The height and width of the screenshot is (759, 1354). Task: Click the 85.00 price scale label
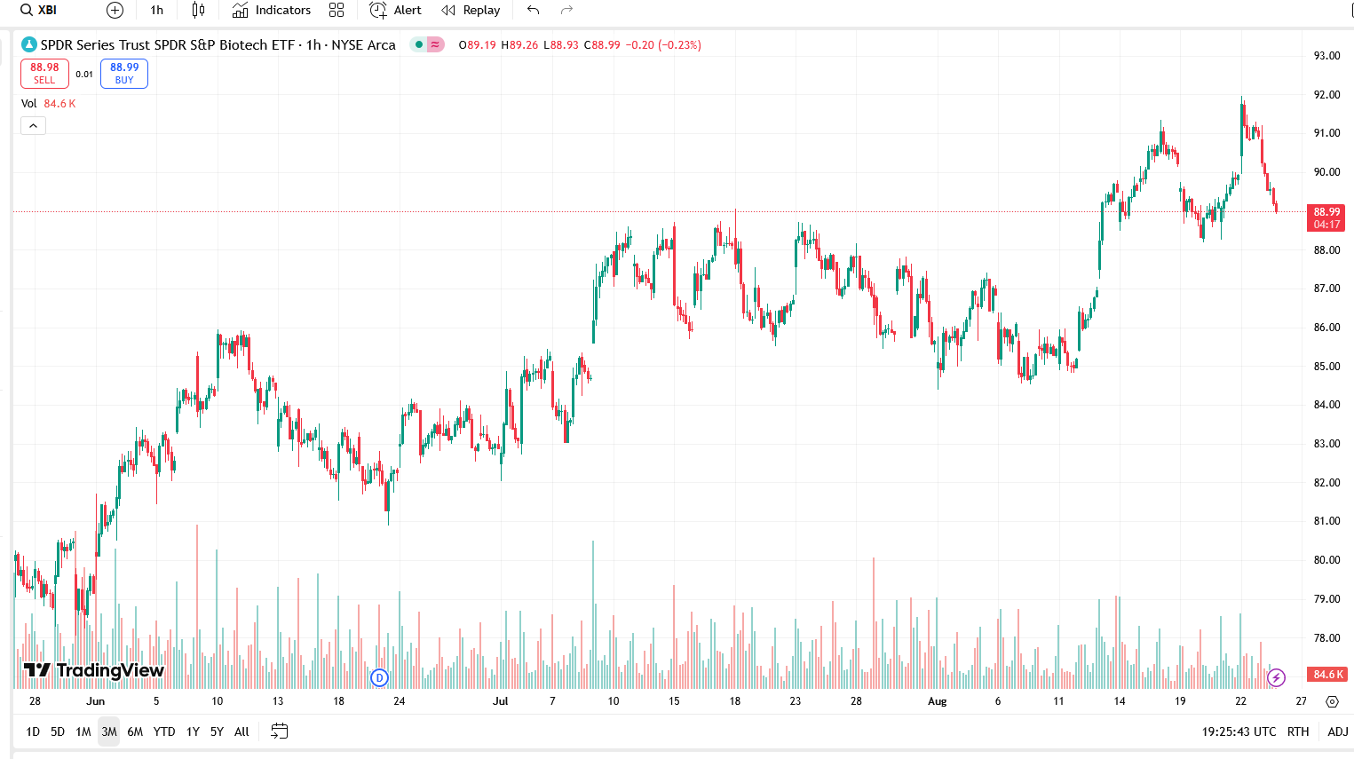pos(1326,367)
